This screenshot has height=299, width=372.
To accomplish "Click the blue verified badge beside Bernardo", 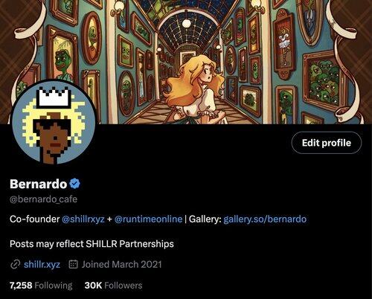I will 74,184.
